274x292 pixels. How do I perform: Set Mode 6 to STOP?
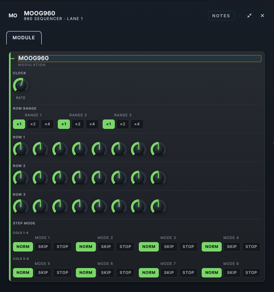coord(125,273)
